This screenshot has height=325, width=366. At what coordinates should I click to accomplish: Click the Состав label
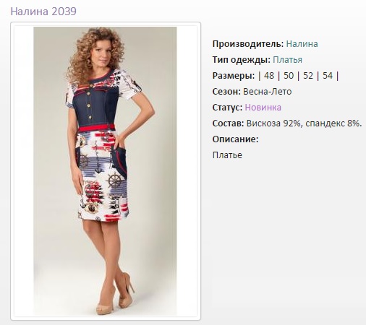coord(228,123)
